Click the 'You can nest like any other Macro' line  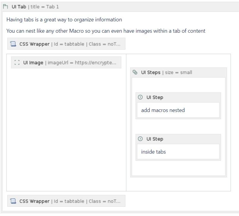(x=106, y=31)
